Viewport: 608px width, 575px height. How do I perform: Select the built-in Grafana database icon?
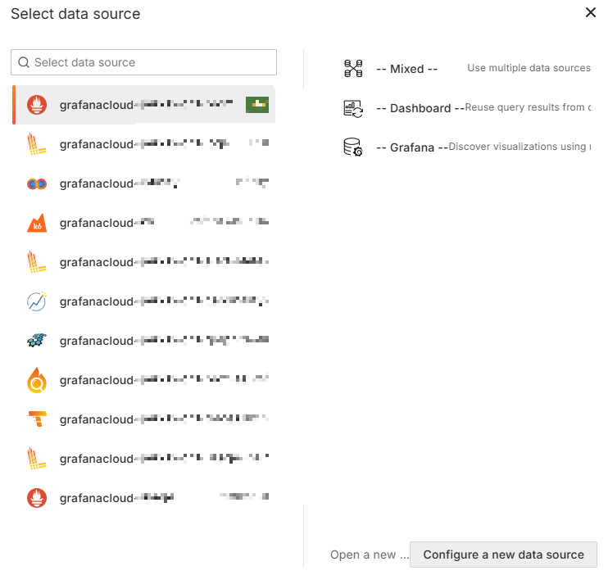tap(353, 147)
